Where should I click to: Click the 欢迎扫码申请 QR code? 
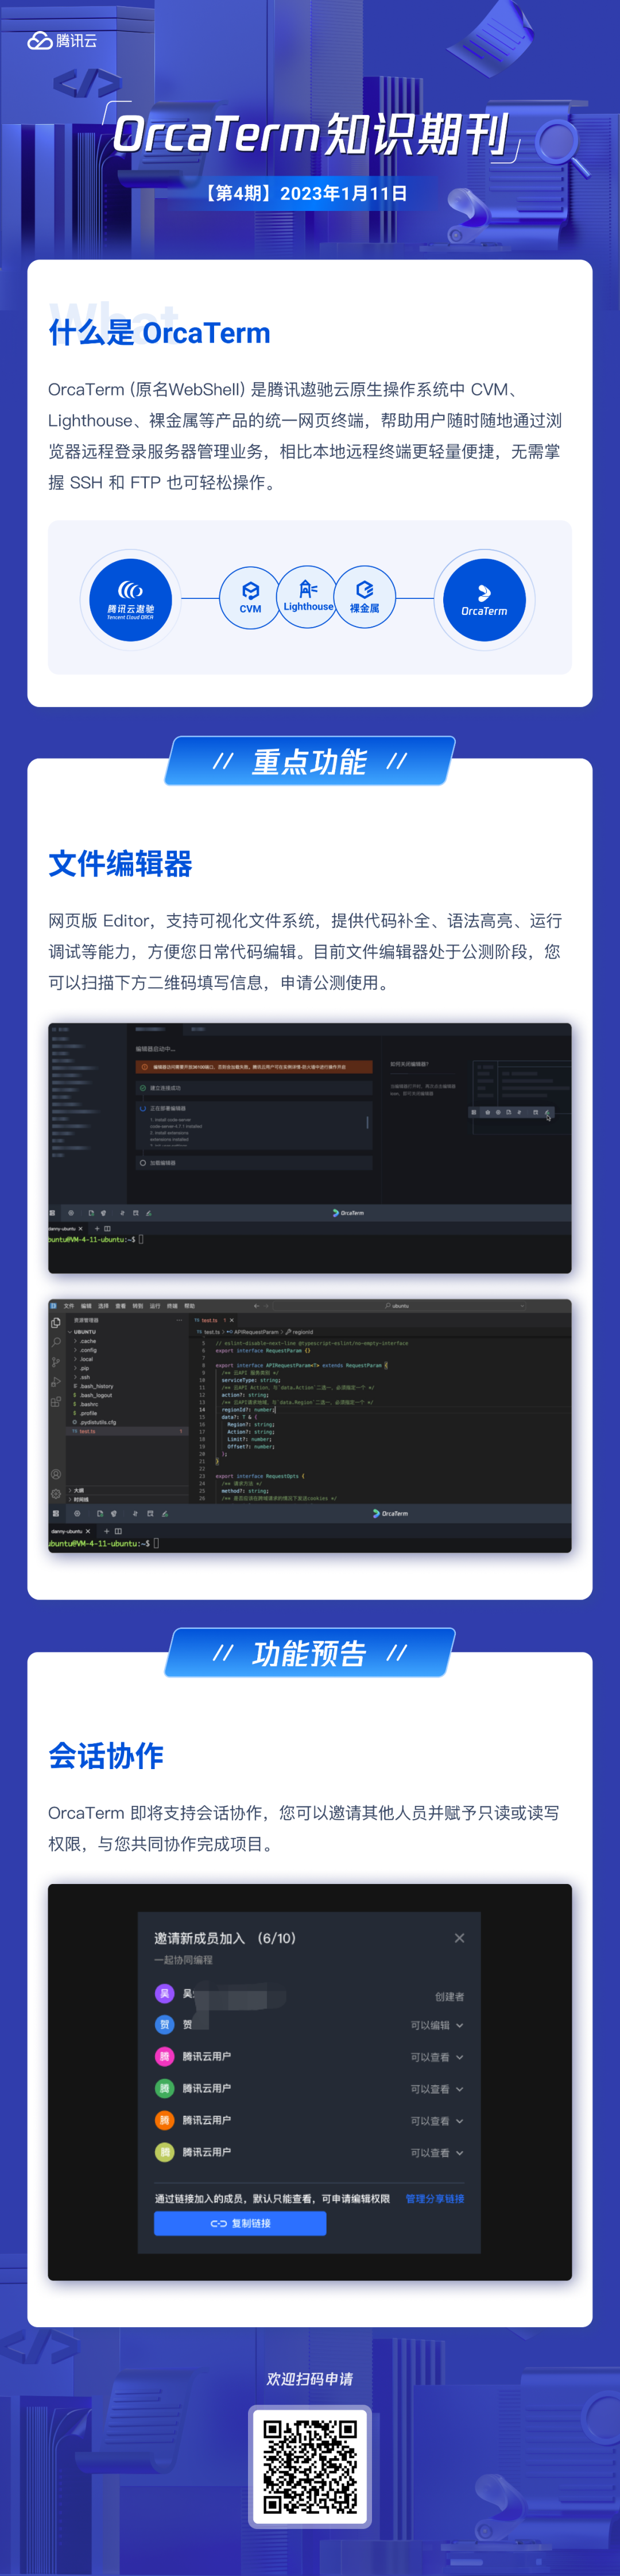(x=309, y=2466)
